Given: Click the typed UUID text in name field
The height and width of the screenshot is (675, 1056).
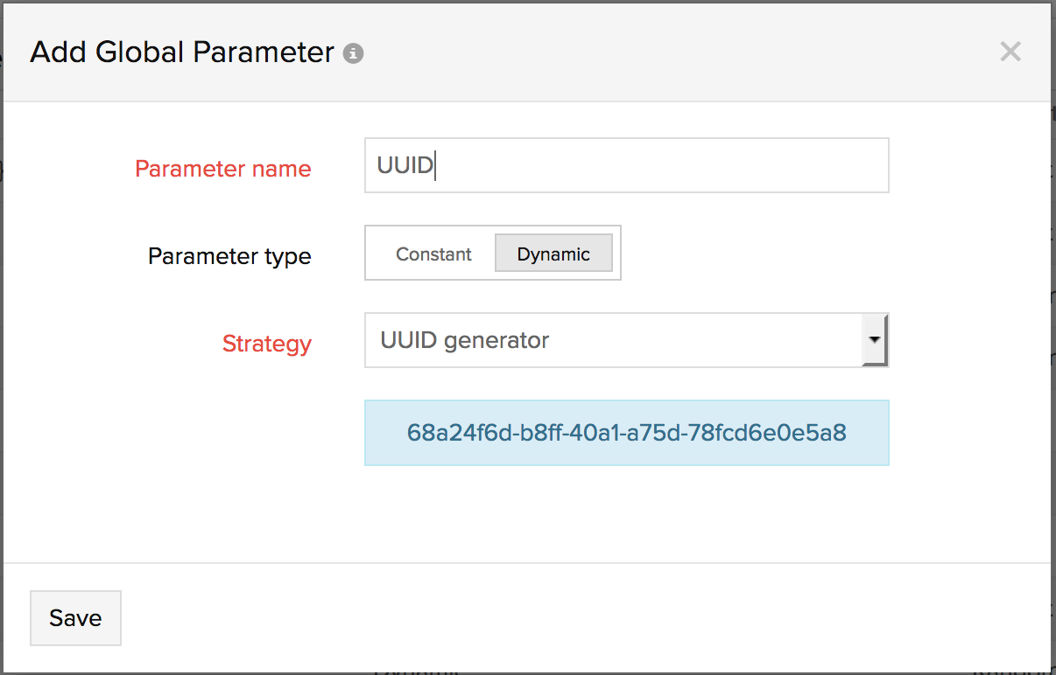Looking at the screenshot, I should click(405, 165).
